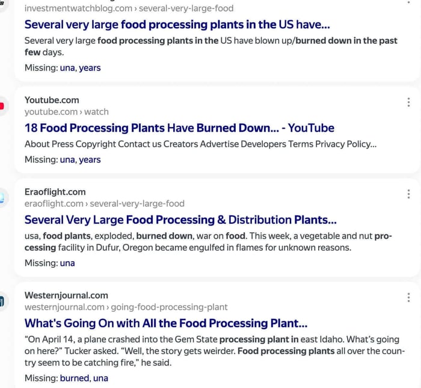
Task: Click the missing term "years" under the investmentwatchblog result
Action: pos(90,68)
